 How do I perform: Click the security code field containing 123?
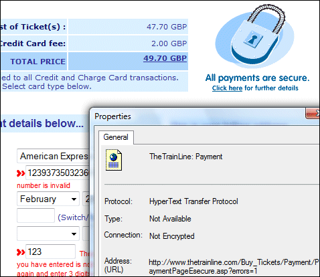coord(50,252)
